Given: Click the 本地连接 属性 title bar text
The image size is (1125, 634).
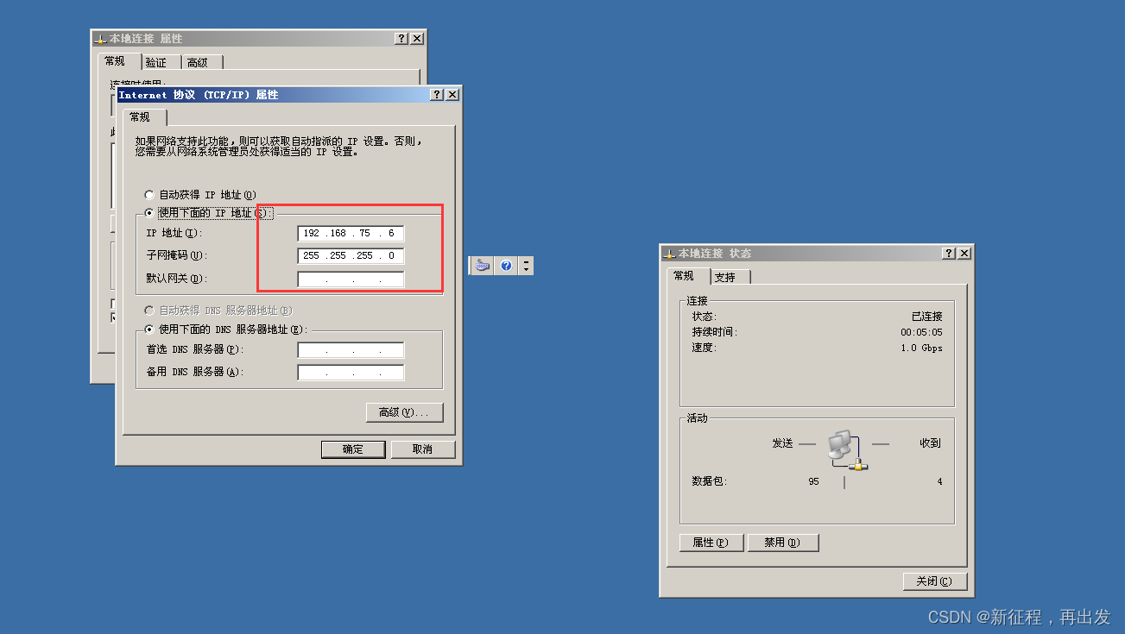Looking at the screenshot, I should tap(146, 39).
